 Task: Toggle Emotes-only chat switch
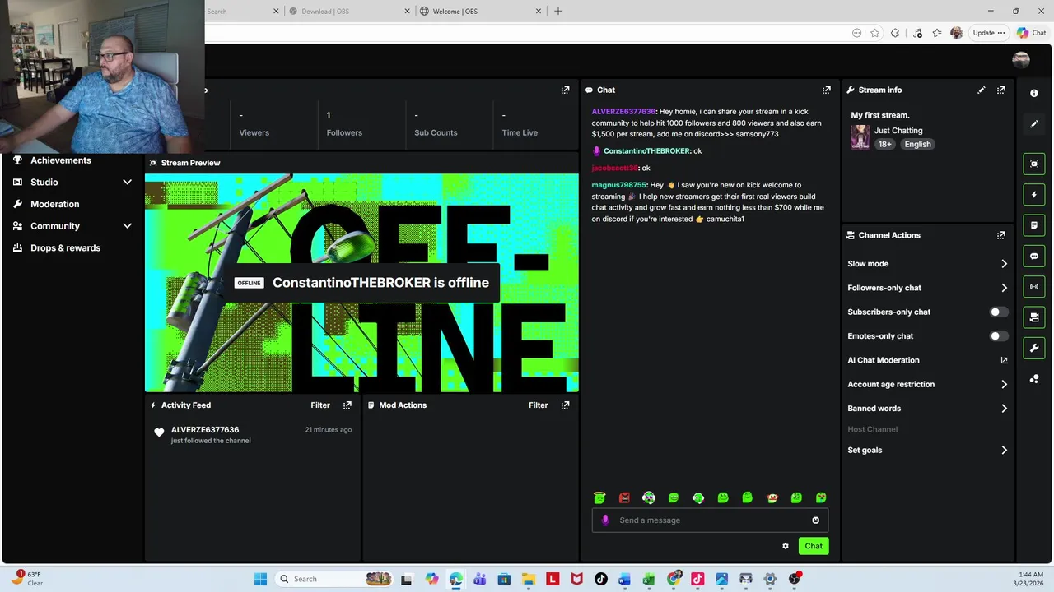pyautogui.click(x=998, y=336)
